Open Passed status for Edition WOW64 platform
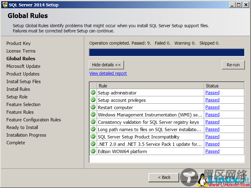This screenshot has width=251, height=188. (x=212, y=151)
